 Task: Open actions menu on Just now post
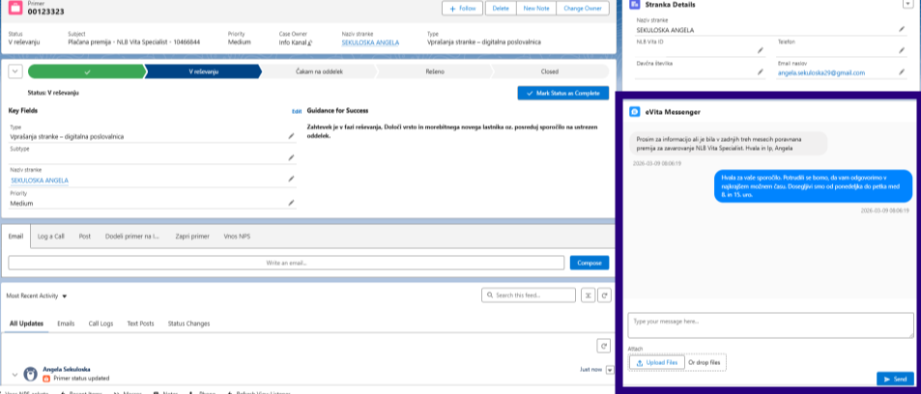pyautogui.click(x=609, y=370)
